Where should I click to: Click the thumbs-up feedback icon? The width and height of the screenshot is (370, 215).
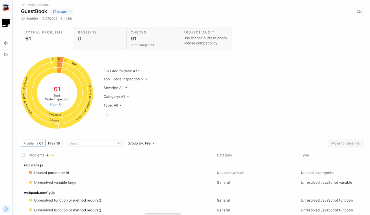click(6, 209)
